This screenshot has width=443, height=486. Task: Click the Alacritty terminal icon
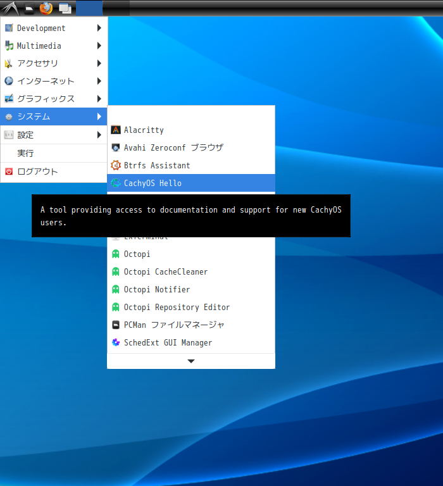coord(116,130)
